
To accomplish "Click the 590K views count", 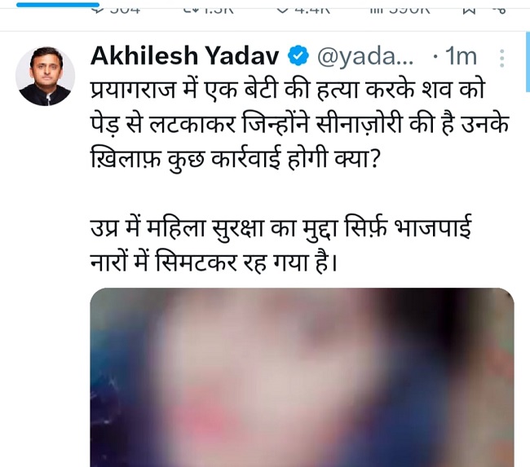I will click(x=408, y=8).
